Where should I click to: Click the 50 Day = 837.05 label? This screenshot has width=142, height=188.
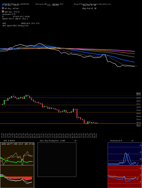tap(12, 9)
